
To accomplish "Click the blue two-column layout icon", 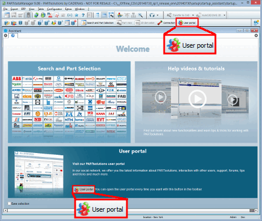I will point(98,15).
